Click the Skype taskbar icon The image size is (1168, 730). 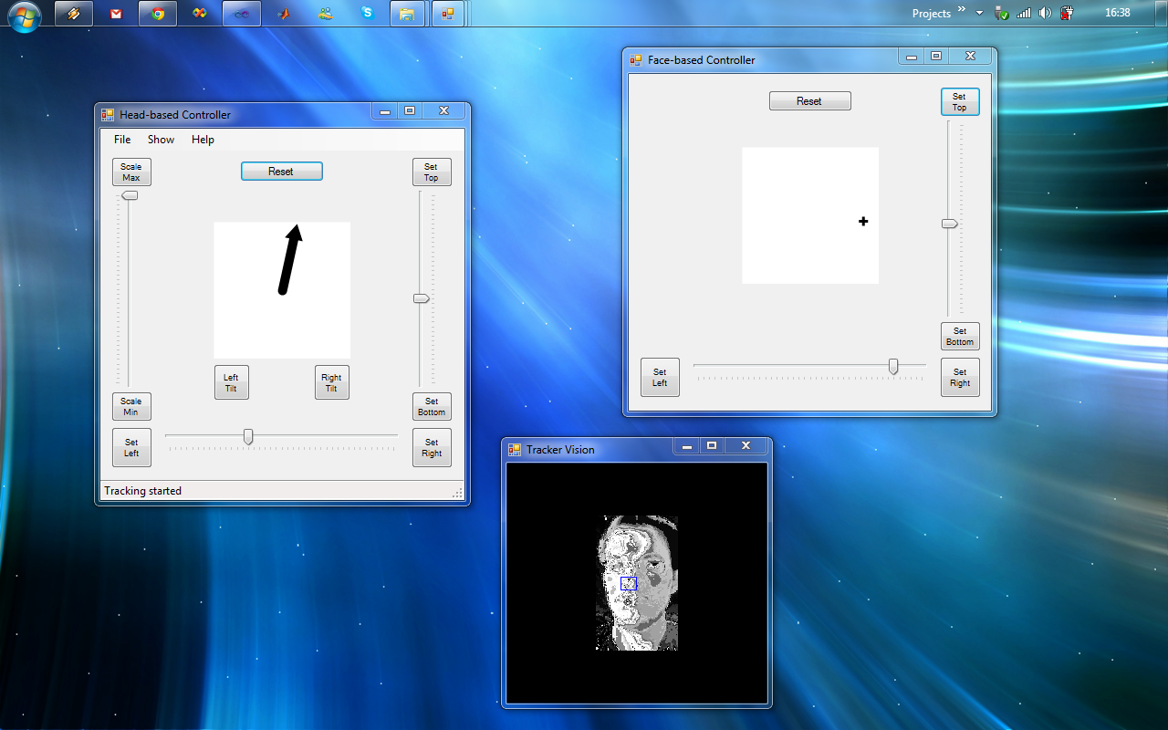pos(367,14)
